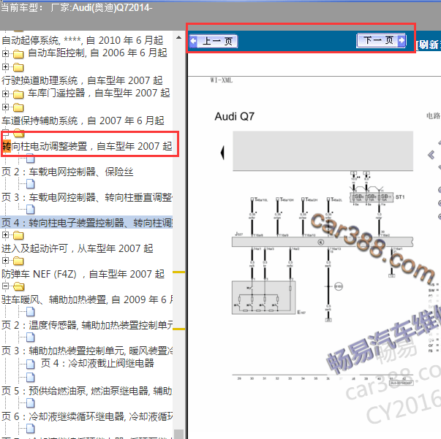441x439 pixels.
Task: Click the 刷新 refresh link
Action: pos(428,45)
